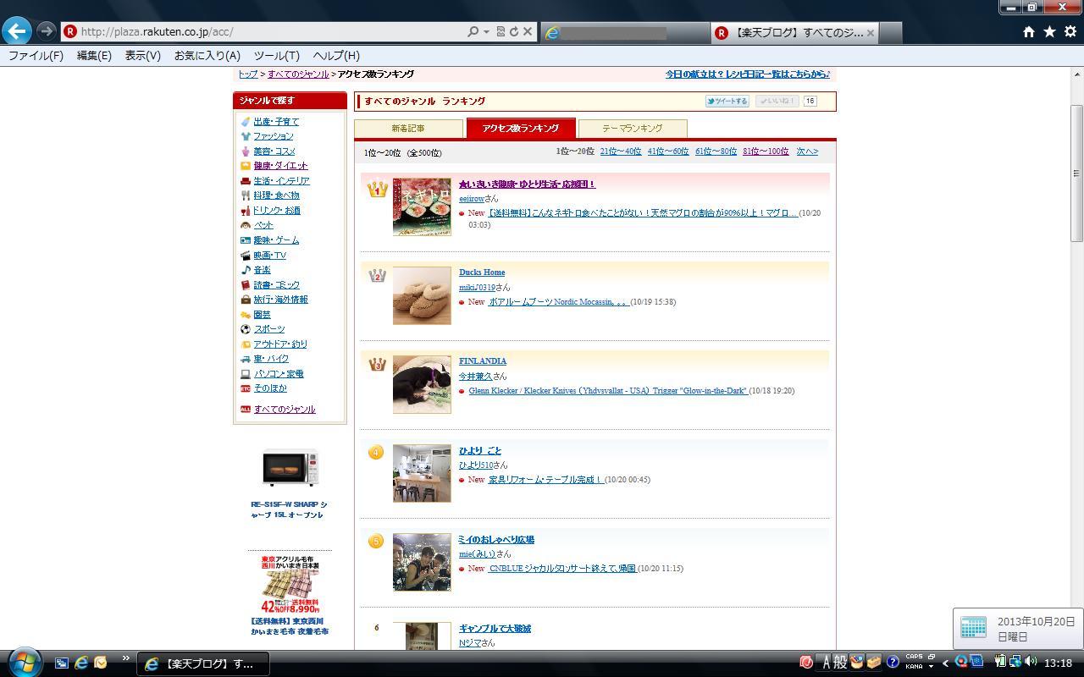Toggle the IME input mode 'A' indicator

(x=827, y=663)
